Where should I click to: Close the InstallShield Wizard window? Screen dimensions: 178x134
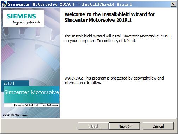[173, 4]
